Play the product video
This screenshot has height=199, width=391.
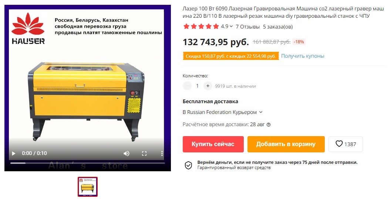[x=14, y=154]
